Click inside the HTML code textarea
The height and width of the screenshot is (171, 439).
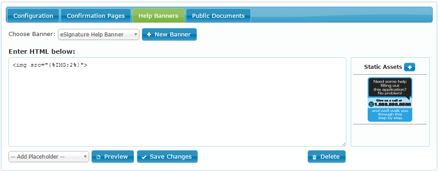[177, 102]
